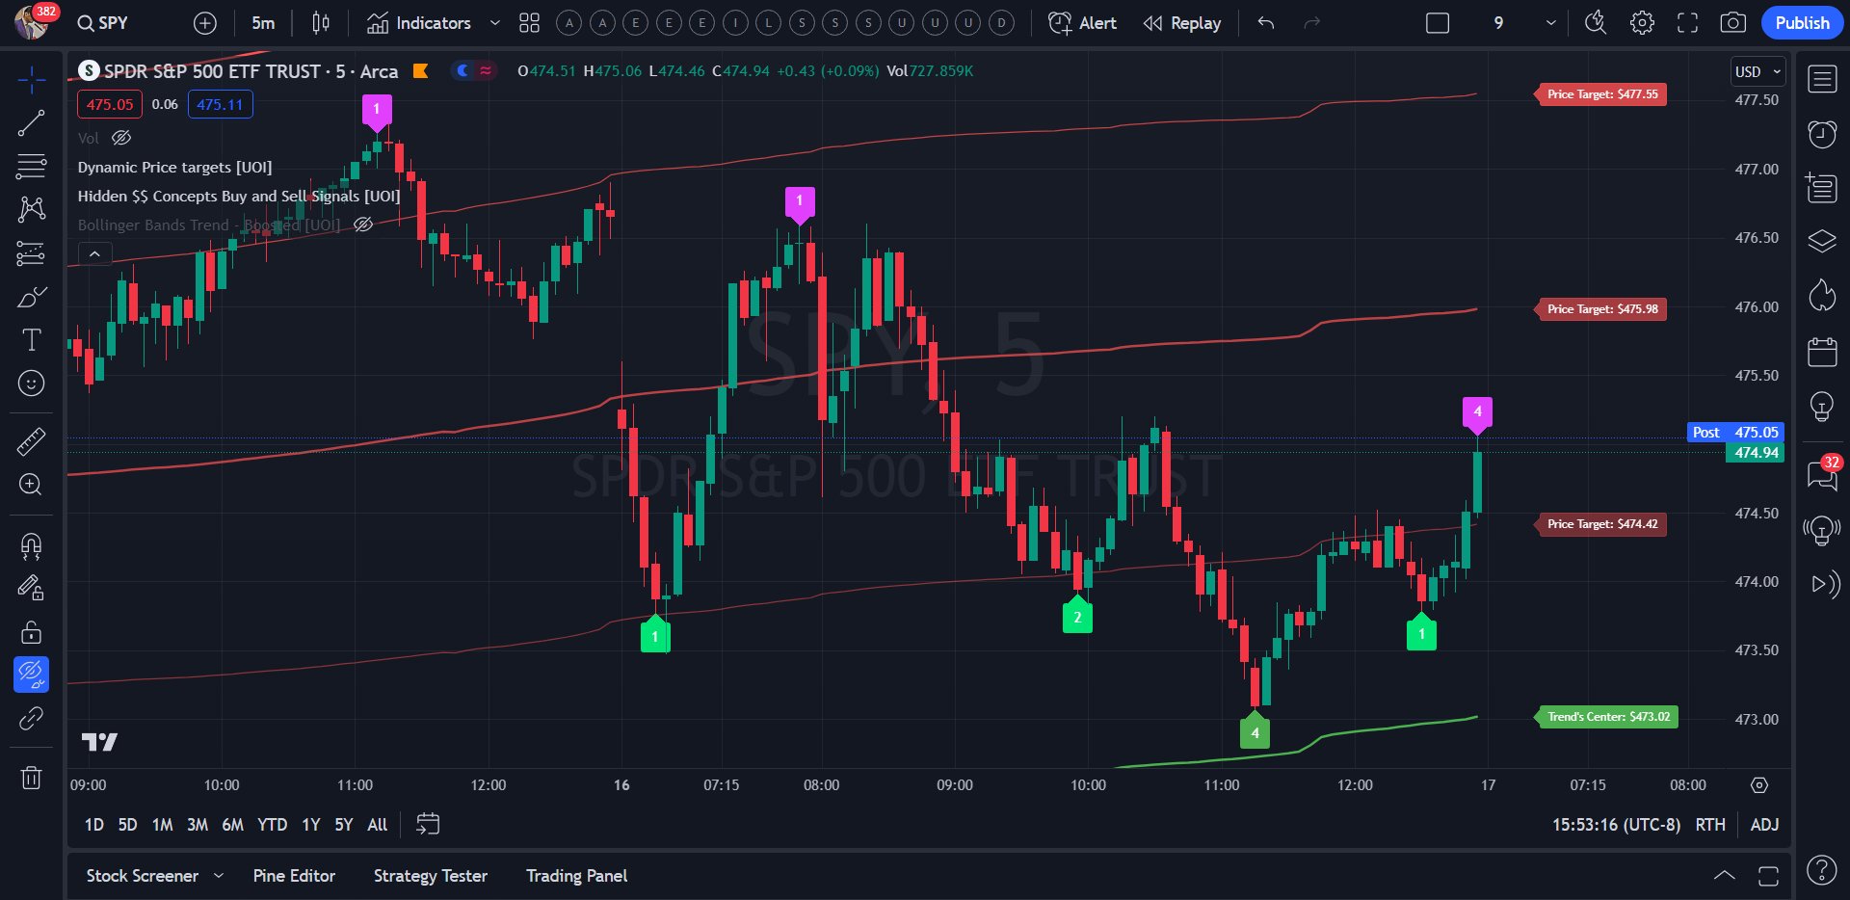Viewport: 1850px width, 900px height.
Task: Open the chart type candles selector
Action: (321, 23)
